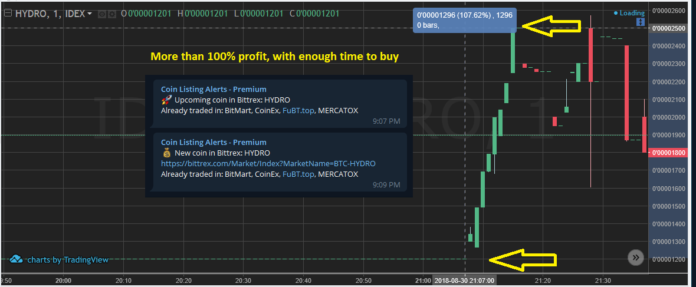This screenshot has width=696, height=287.
Task: Collapse the chart legend box icon
Action: (x=8, y=14)
